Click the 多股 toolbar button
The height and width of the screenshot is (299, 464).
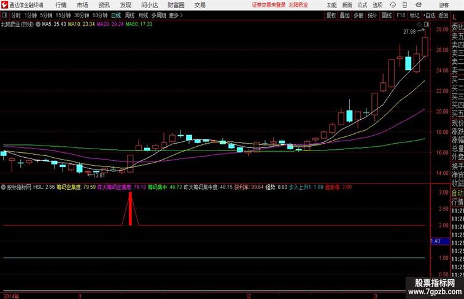358,15
